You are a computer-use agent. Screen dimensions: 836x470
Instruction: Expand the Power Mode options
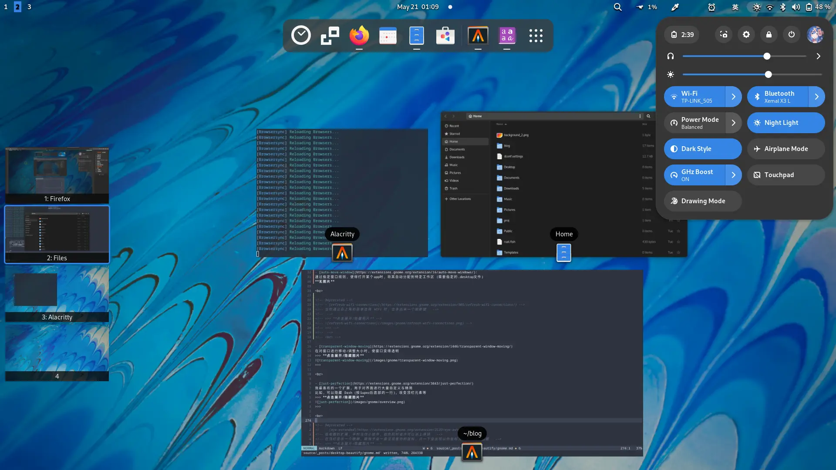point(734,123)
